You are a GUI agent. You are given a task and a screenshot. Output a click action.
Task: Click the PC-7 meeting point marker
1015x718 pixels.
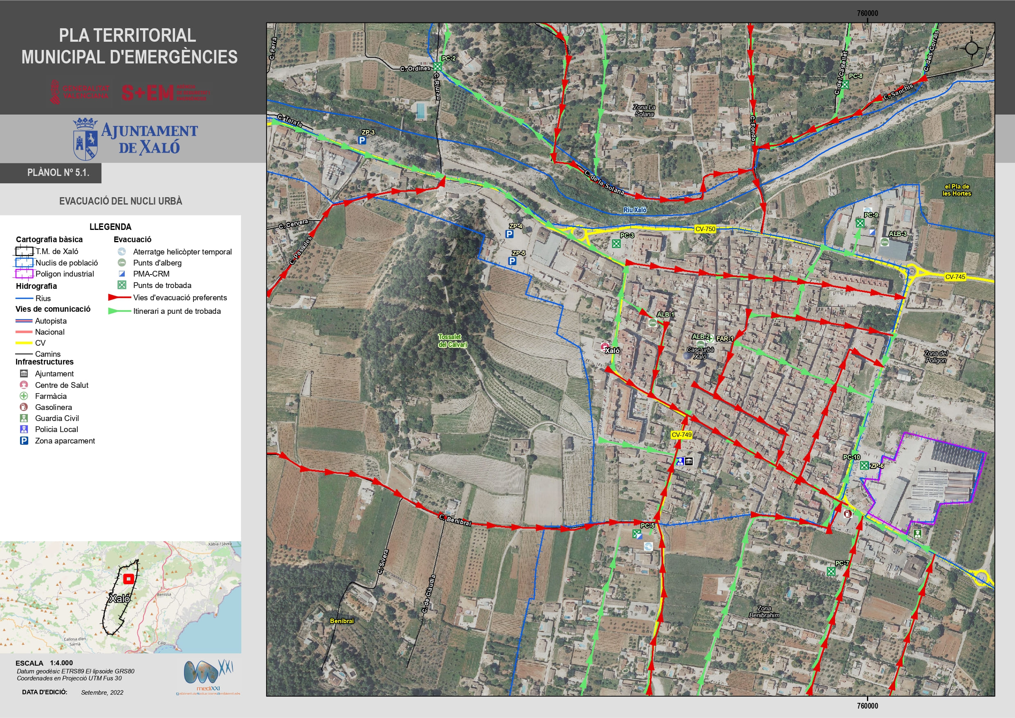(x=831, y=572)
